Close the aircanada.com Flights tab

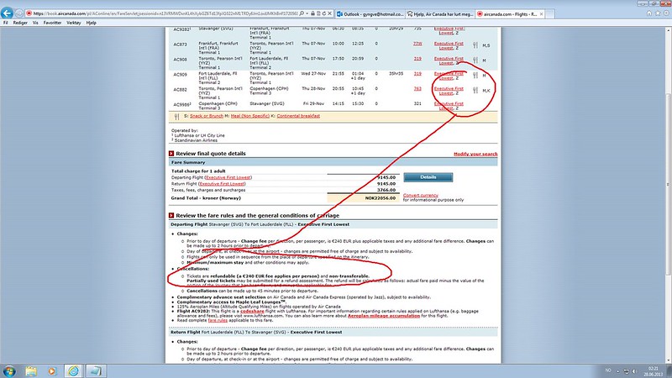541,14
